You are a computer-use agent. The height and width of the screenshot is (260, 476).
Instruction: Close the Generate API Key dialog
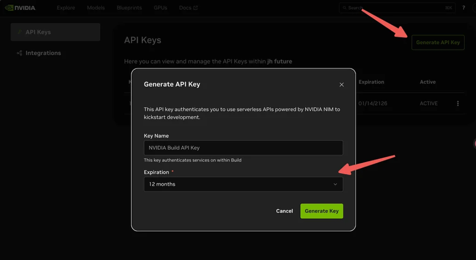341,85
